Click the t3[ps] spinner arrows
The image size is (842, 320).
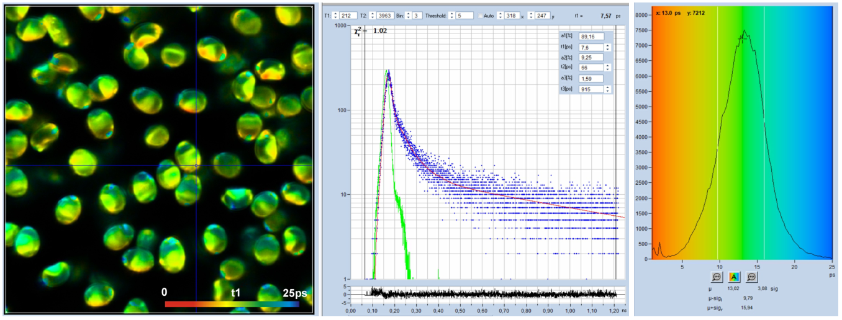tap(608, 89)
